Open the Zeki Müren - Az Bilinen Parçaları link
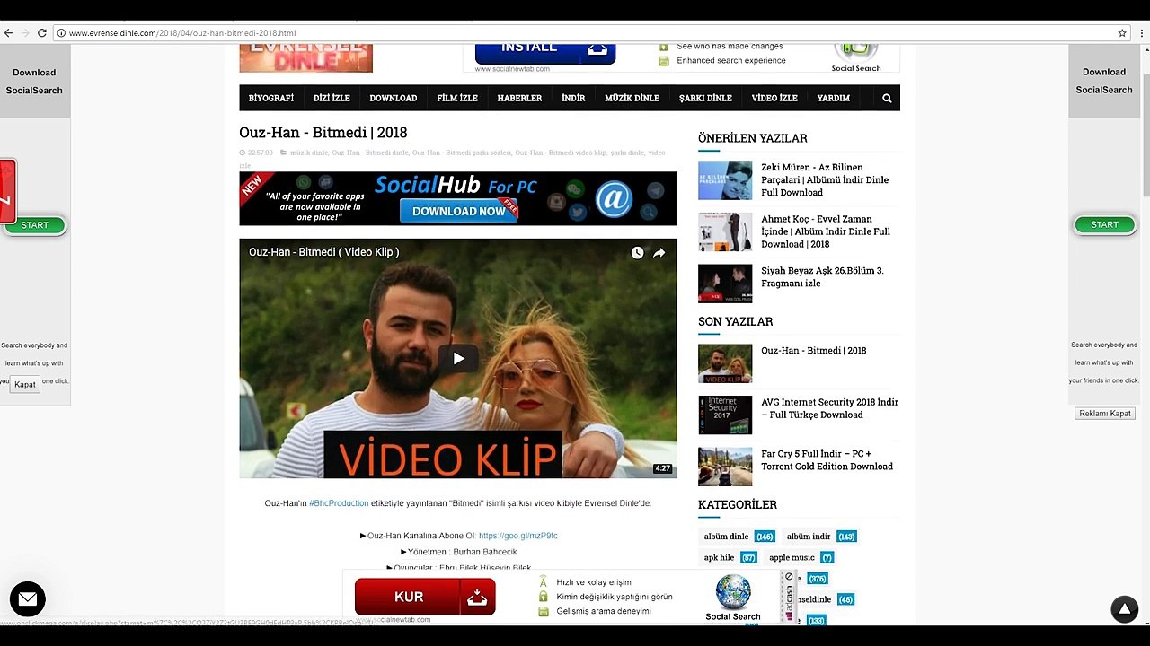The width and height of the screenshot is (1150, 646). [825, 179]
